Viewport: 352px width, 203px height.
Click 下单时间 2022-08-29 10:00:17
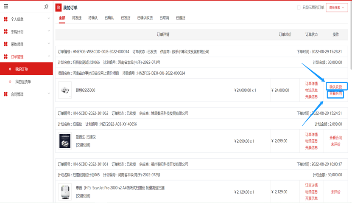(319, 164)
